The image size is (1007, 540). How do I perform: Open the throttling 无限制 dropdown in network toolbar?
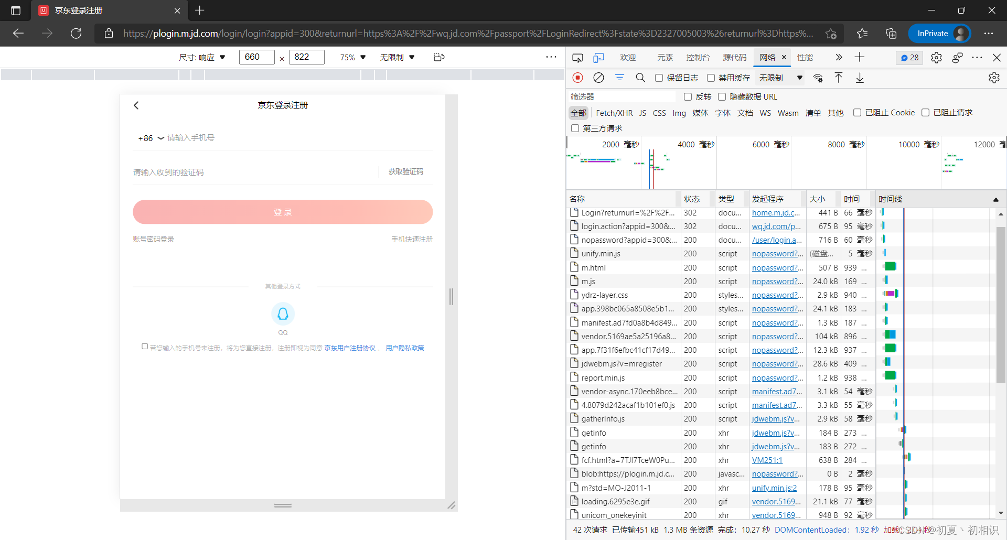click(x=780, y=78)
